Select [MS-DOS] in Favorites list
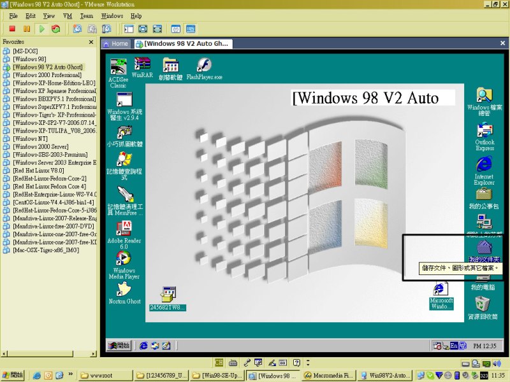This screenshot has width=510, height=382. click(25, 51)
